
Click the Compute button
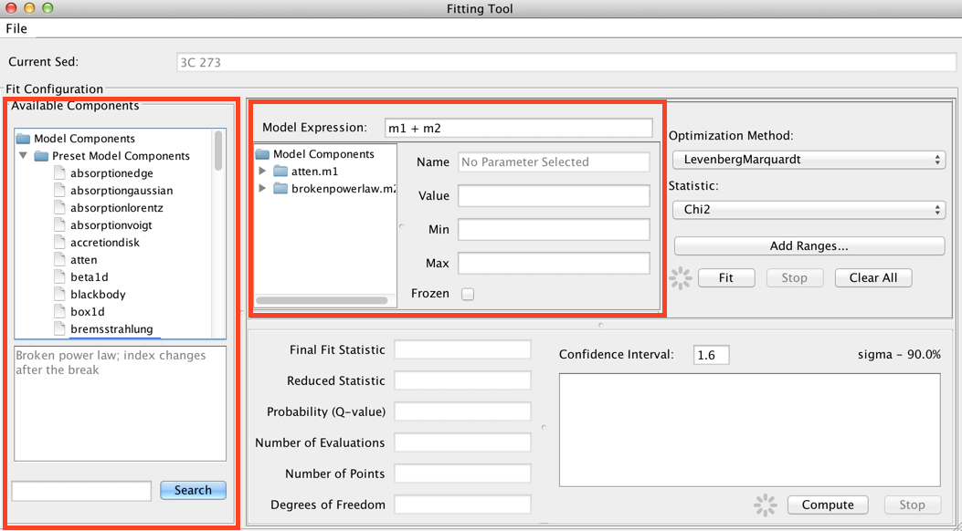828,505
